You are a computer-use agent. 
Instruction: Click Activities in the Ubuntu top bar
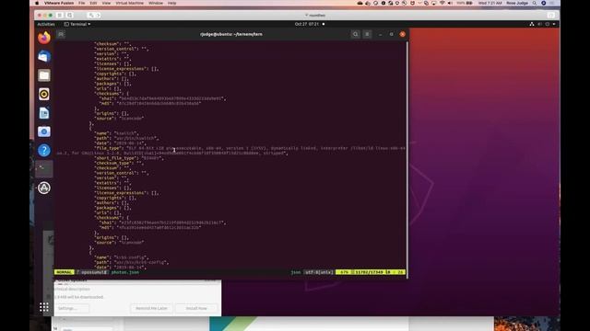click(x=46, y=24)
